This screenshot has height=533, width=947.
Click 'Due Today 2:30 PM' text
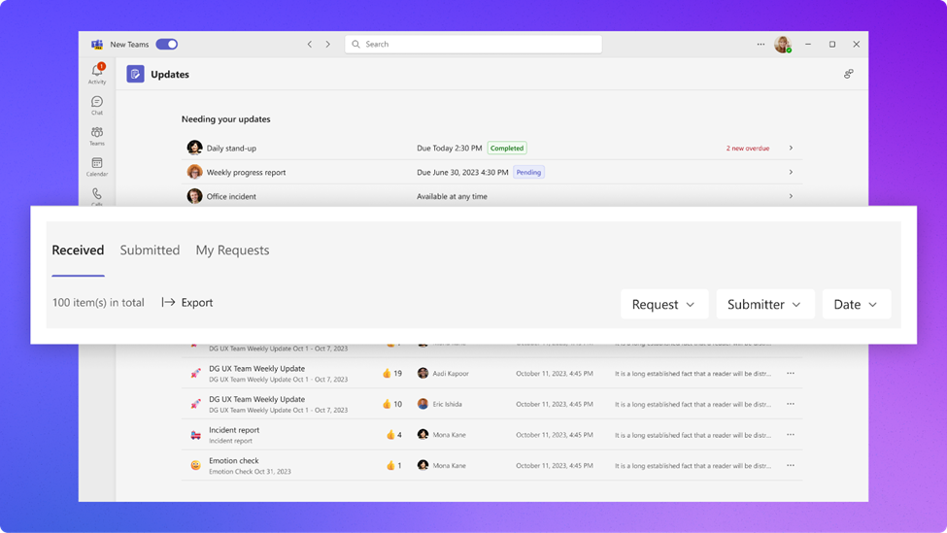pyautogui.click(x=450, y=148)
